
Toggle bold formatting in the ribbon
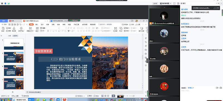coord(48,31)
